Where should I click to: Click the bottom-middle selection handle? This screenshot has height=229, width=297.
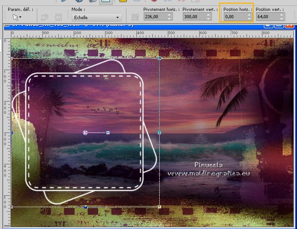pyautogui.click(x=85, y=207)
